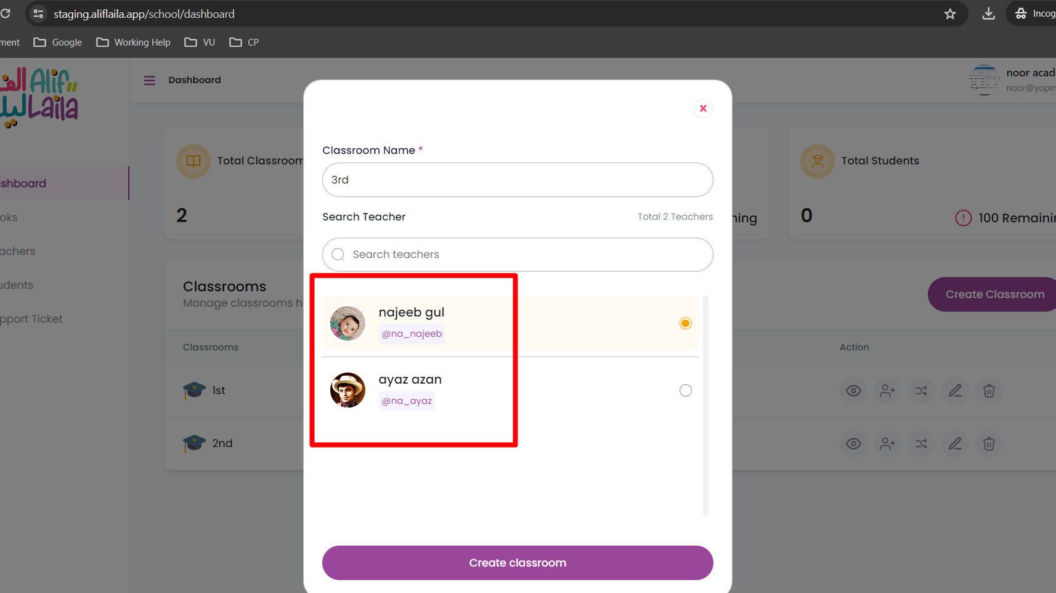Submit the purple Create classroom button
The image size is (1056, 593).
[518, 563]
